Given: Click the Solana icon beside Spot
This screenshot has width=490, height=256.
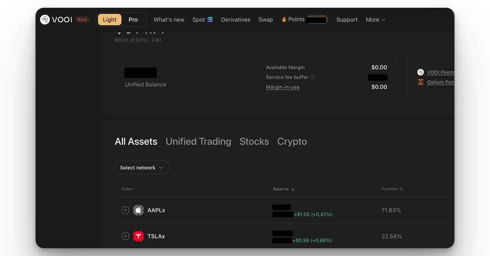Looking at the screenshot, I should (210, 20).
